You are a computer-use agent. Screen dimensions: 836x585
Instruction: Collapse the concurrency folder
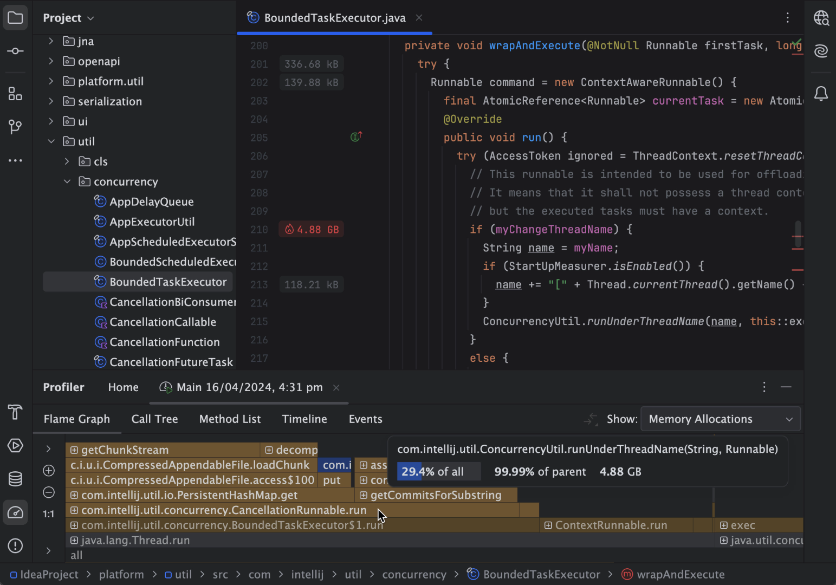67,181
